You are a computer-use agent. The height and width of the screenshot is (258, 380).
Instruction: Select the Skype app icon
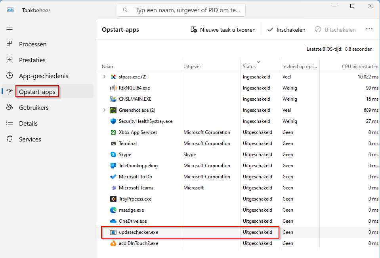pos(113,155)
